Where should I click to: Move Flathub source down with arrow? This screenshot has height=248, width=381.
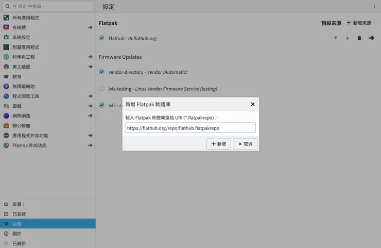[x=348, y=38]
